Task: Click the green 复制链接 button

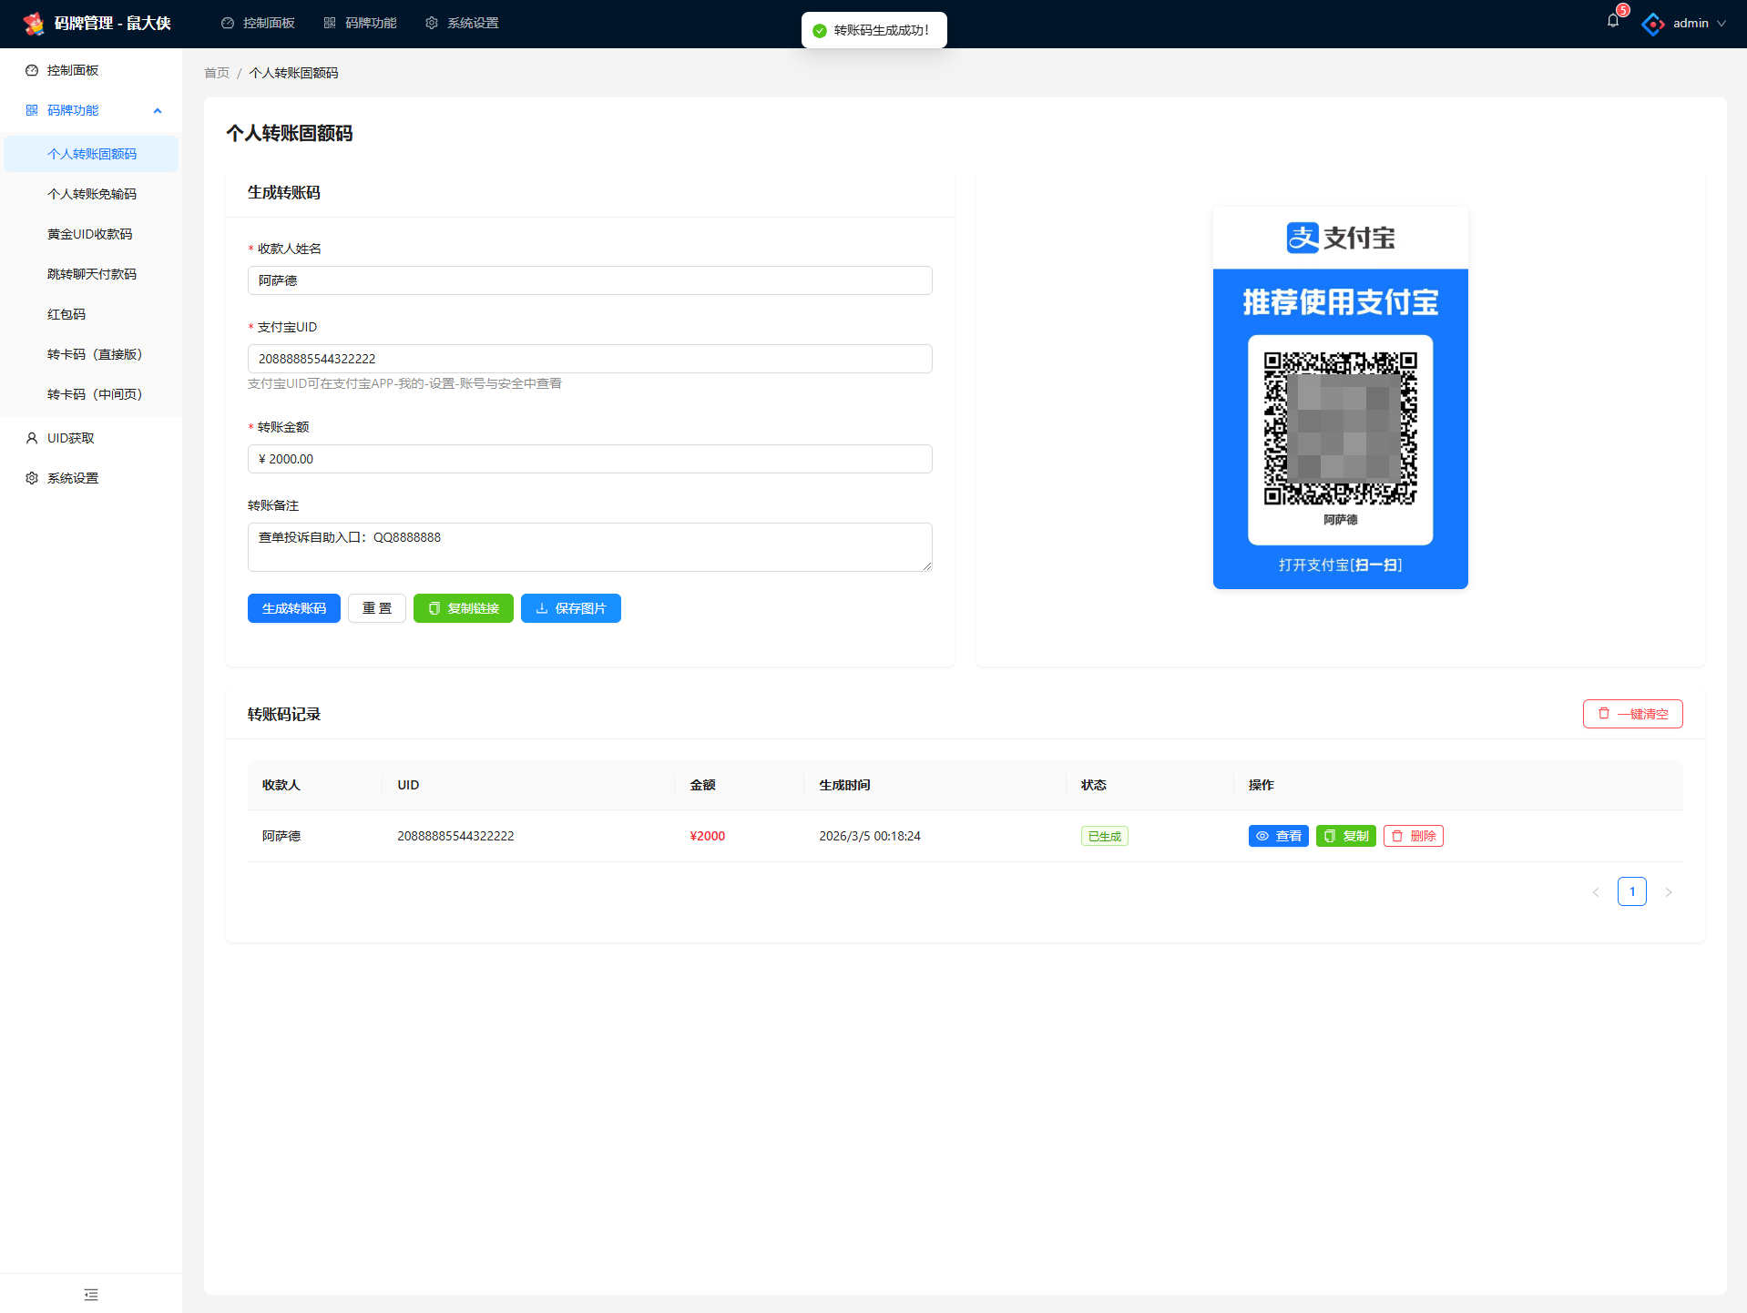Action: click(x=463, y=608)
